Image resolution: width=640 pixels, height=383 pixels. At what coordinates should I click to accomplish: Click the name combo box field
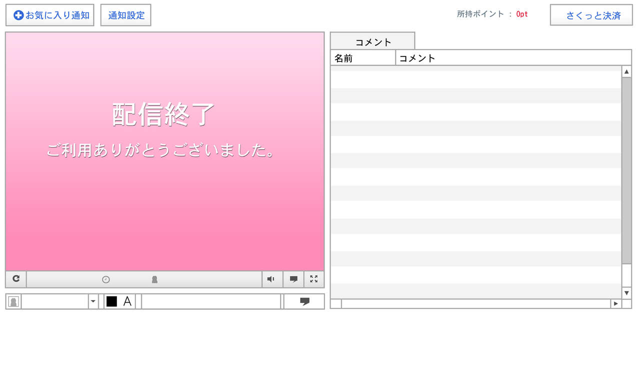pyautogui.click(x=54, y=301)
